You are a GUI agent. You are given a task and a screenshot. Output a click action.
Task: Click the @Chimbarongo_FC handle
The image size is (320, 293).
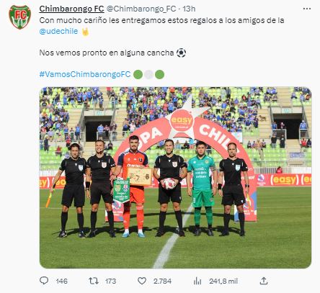click(x=141, y=9)
